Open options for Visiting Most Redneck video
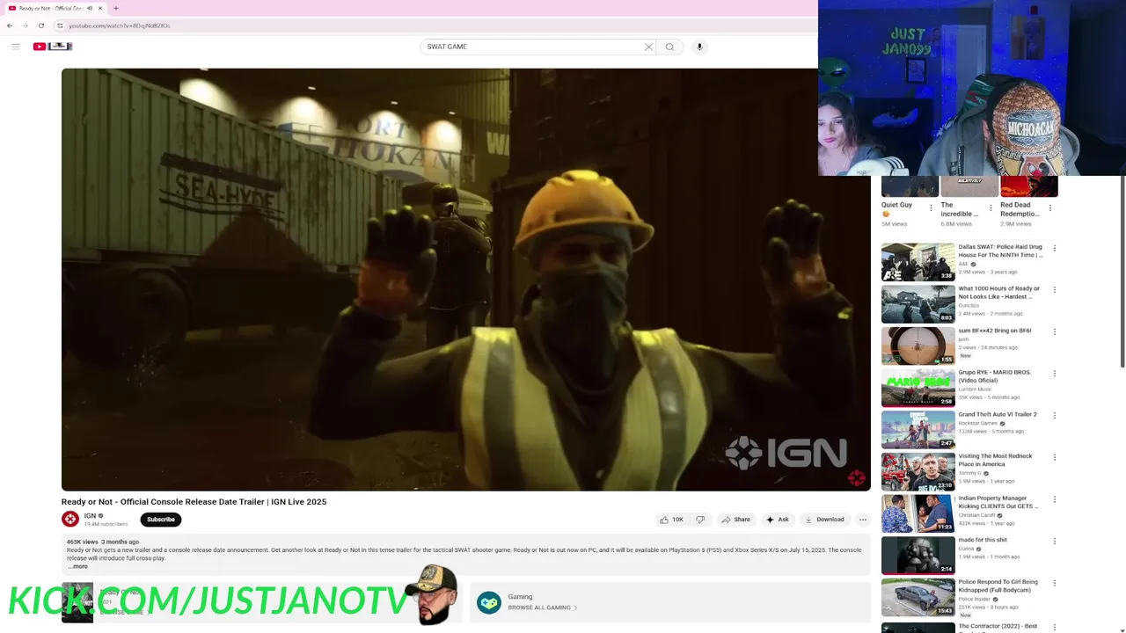The height and width of the screenshot is (633, 1126). click(x=1055, y=457)
